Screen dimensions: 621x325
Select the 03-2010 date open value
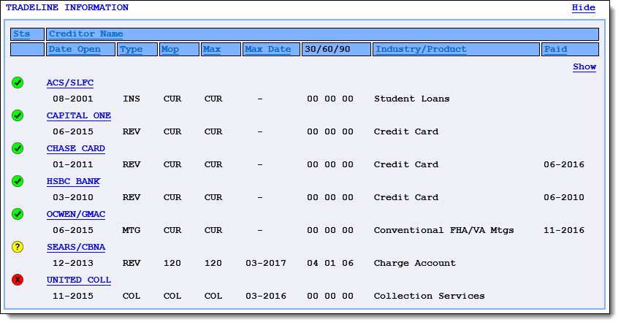click(73, 197)
